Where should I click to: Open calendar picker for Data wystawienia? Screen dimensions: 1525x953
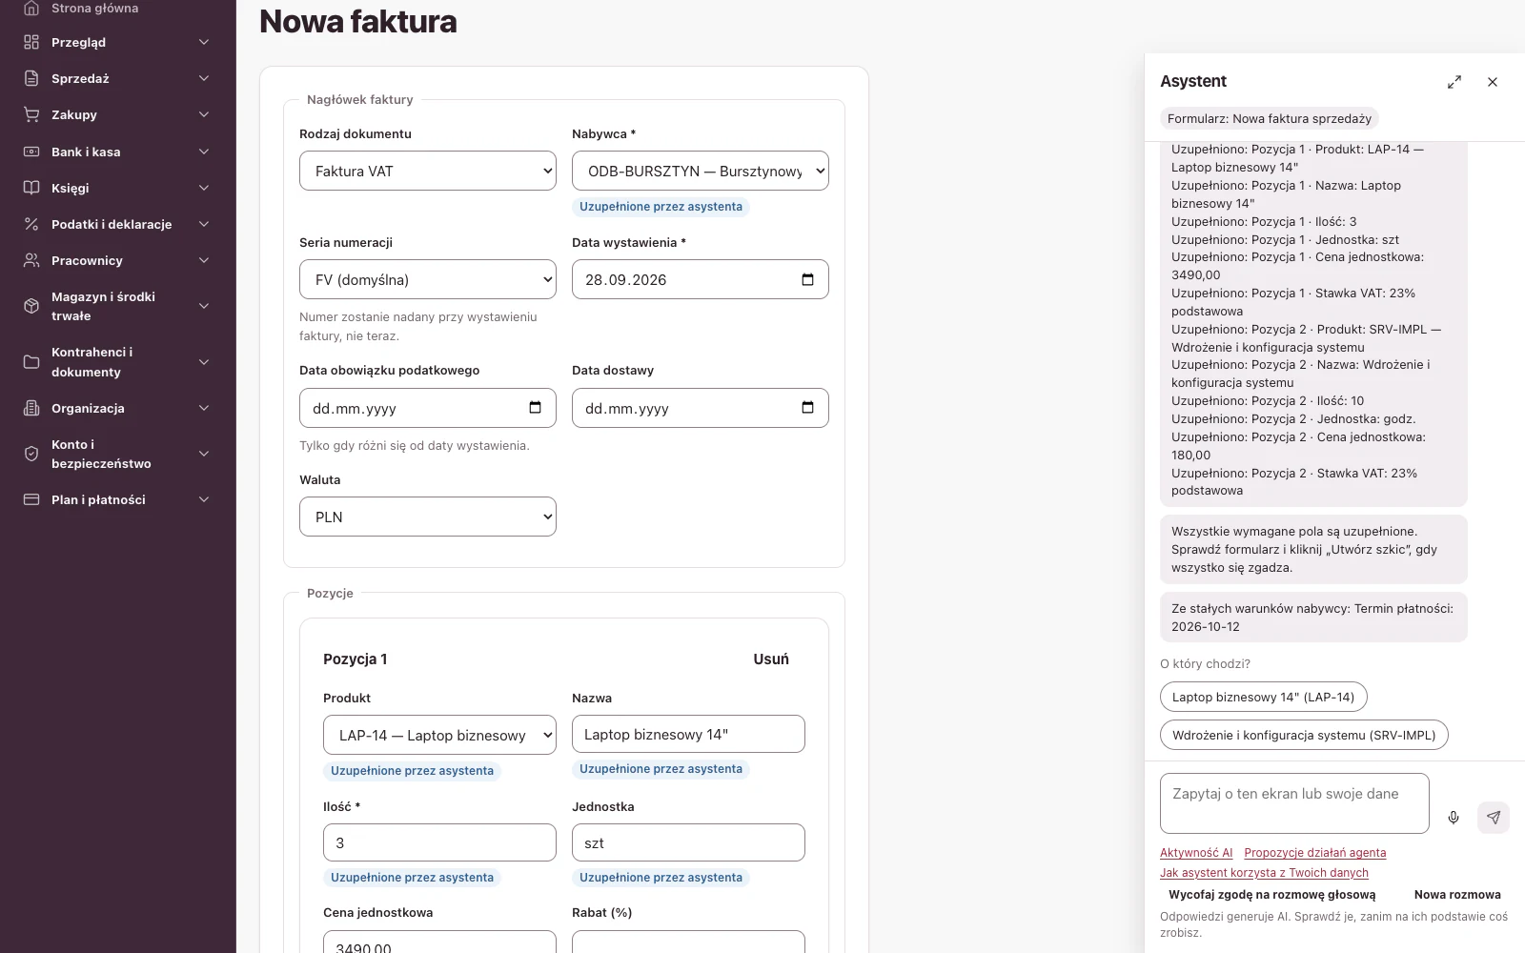click(x=807, y=279)
